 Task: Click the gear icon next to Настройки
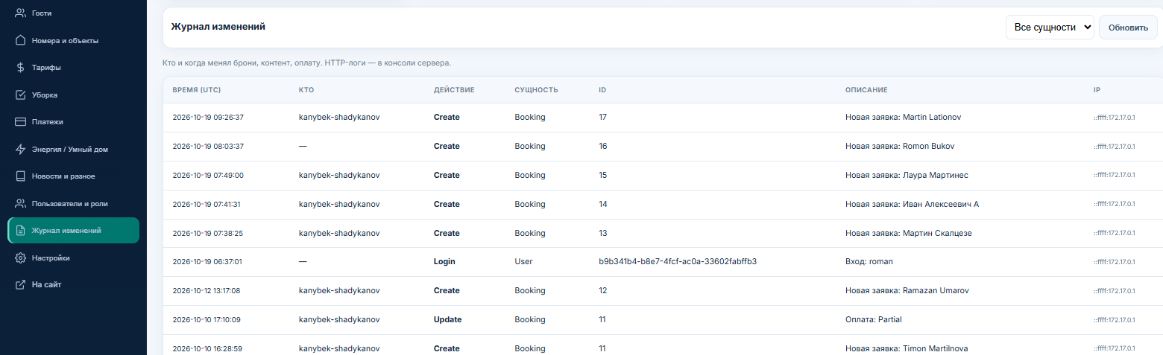point(21,258)
